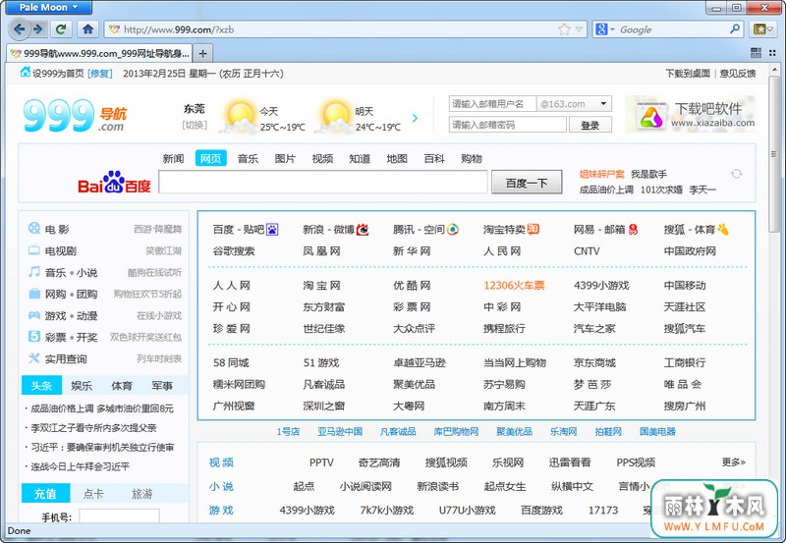This screenshot has width=786, height=543.
Task: Switch to the 体育 news tab
Action: click(121, 386)
